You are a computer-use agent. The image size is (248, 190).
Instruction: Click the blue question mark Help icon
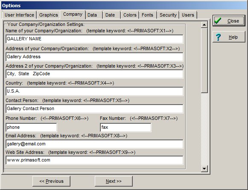[x=218, y=37]
